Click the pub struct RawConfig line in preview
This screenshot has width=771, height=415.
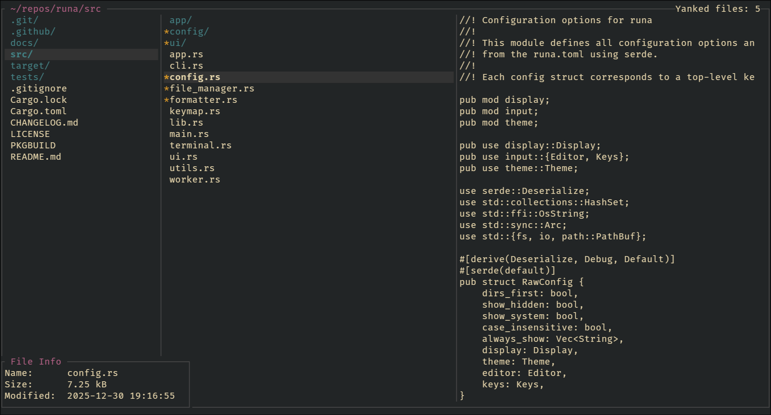tap(521, 282)
